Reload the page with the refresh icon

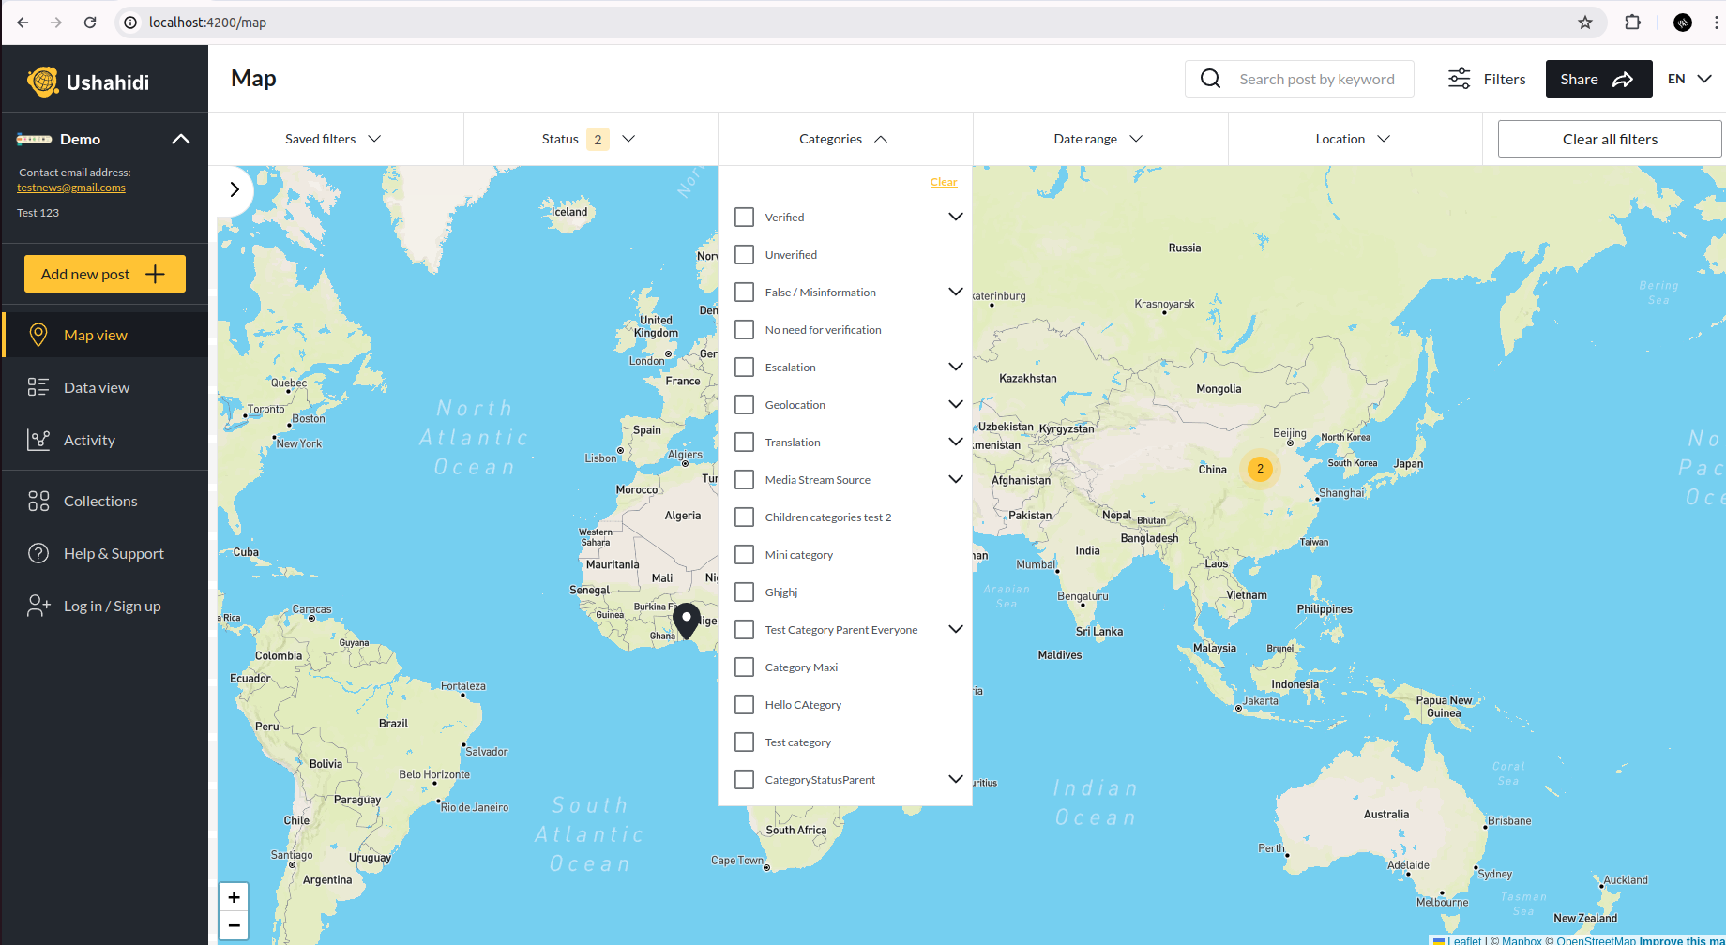pyautogui.click(x=90, y=22)
